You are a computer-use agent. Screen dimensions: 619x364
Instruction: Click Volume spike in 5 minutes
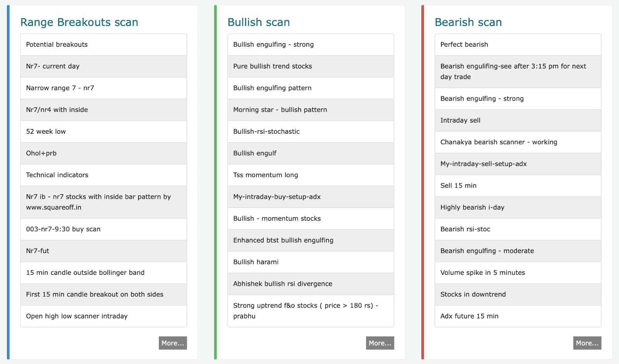(518, 272)
